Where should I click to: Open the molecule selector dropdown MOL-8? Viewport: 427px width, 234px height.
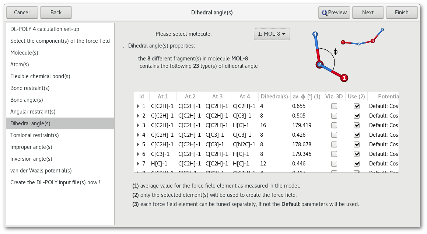[x=272, y=34]
